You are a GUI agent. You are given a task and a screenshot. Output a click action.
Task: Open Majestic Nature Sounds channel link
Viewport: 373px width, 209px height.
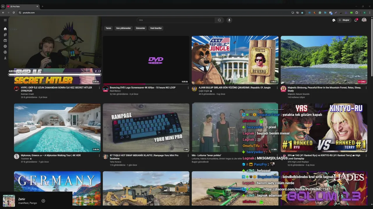(298, 94)
